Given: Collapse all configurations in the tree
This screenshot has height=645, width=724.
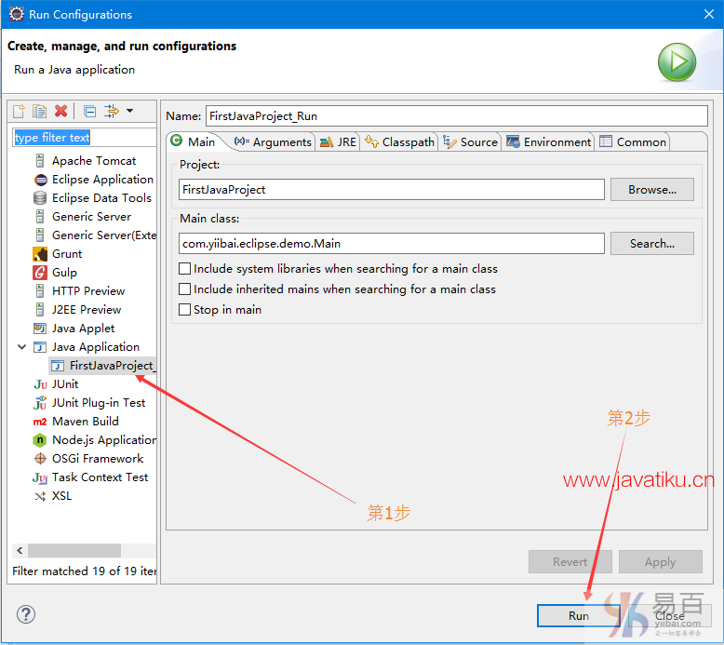Looking at the screenshot, I should pos(89,111).
